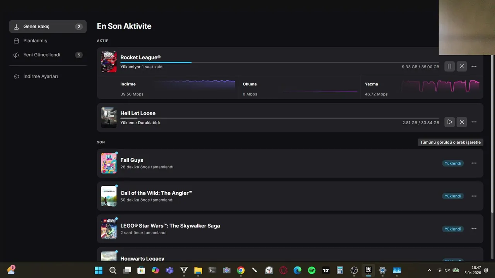Resume the Hell Let Loose download
This screenshot has width=495, height=278.
point(449,122)
